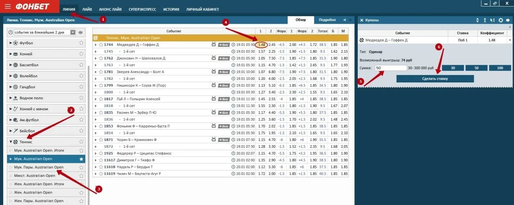Viewport: 514px width, 205px height.
Task: Click the vertical compact size icon in Купоны header
Action: pyautogui.click(x=477, y=20)
